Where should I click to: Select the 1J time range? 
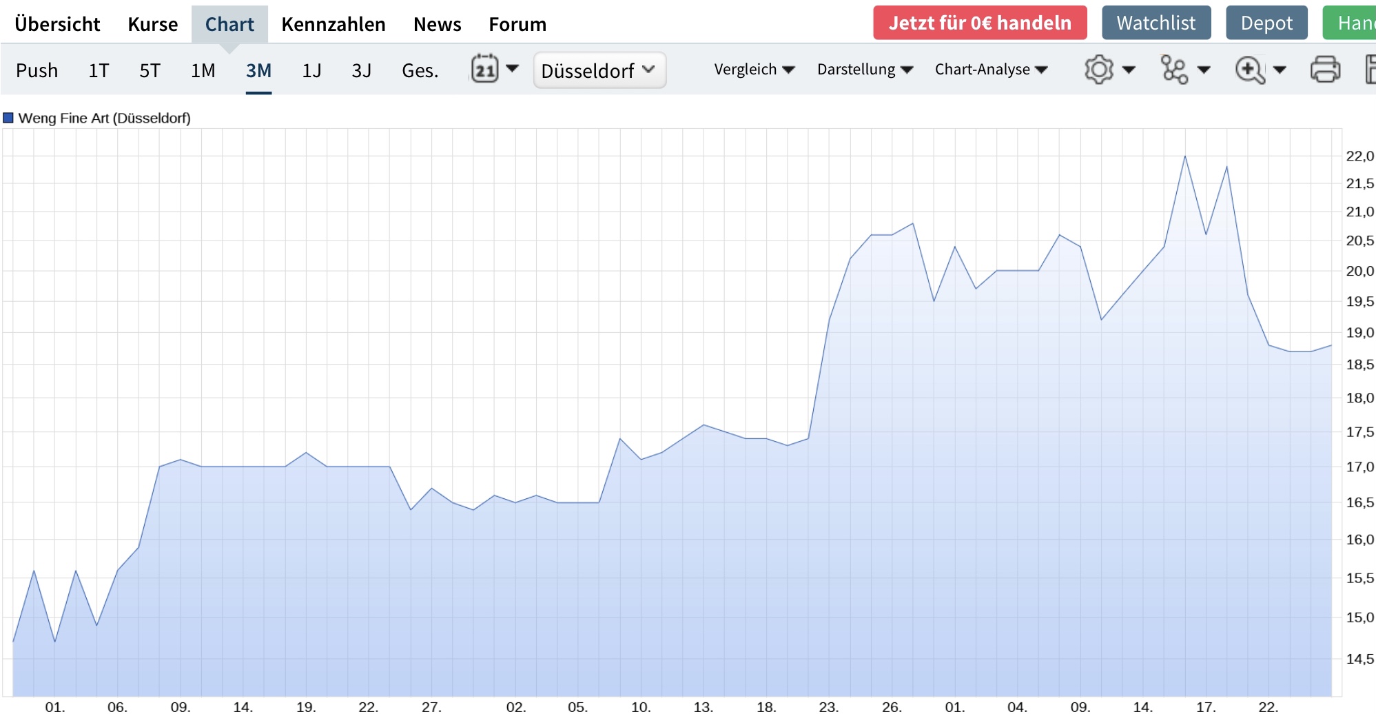[x=311, y=70]
